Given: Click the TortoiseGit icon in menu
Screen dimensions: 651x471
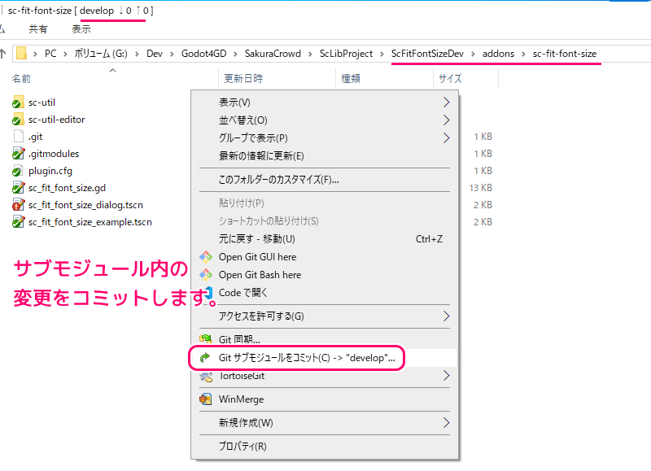Looking at the screenshot, I should click(205, 376).
